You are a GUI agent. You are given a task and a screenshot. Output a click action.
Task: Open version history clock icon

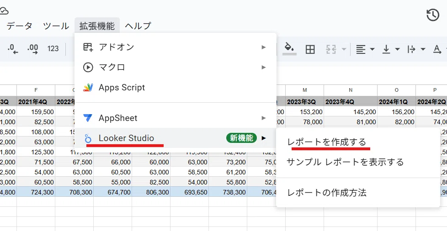pyautogui.click(x=432, y=15)
